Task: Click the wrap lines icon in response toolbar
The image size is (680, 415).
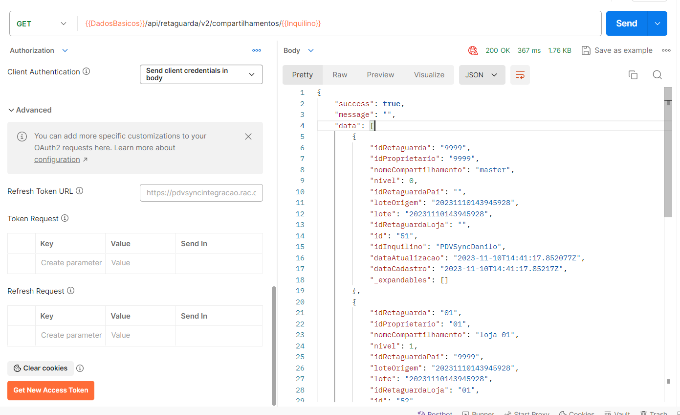Action: tap(520, 75)
